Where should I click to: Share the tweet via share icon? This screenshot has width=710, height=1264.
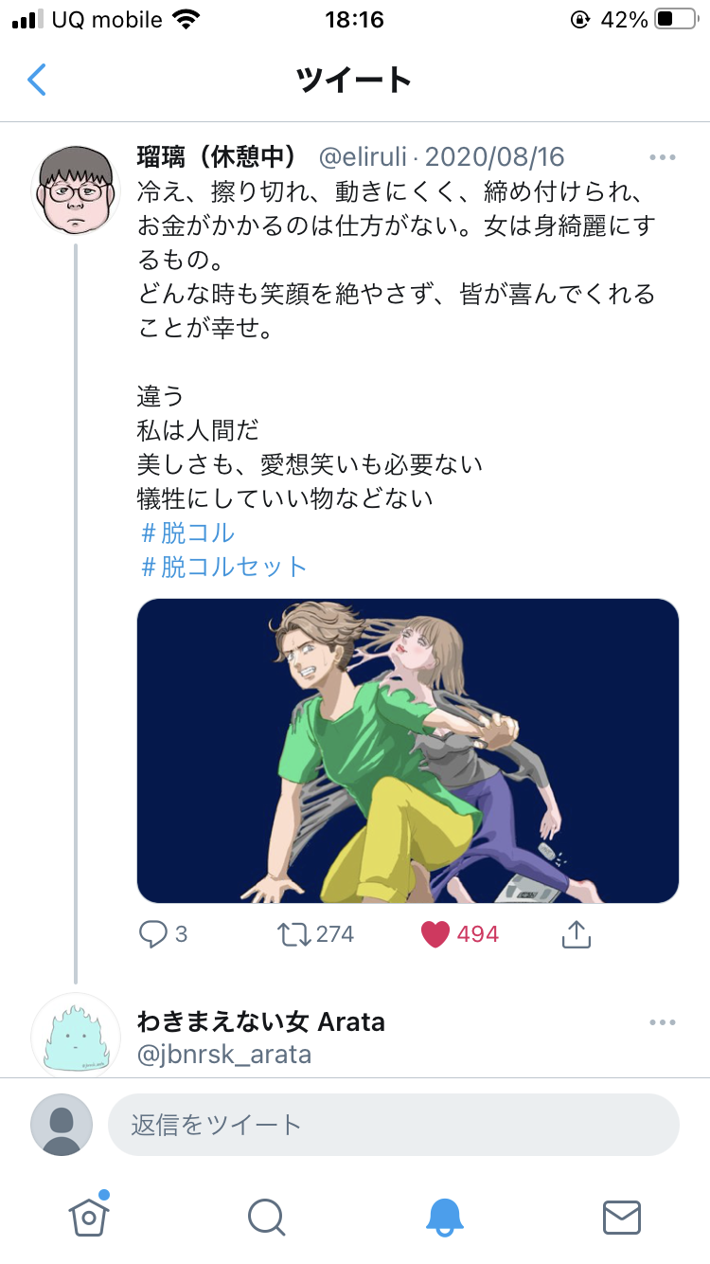576,934
